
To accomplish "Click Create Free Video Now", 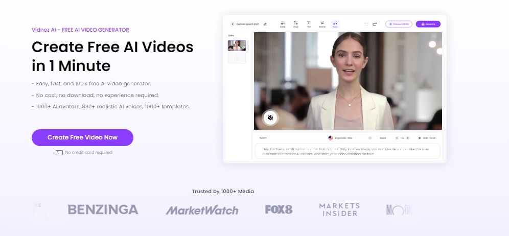I will tap(82, 137).
